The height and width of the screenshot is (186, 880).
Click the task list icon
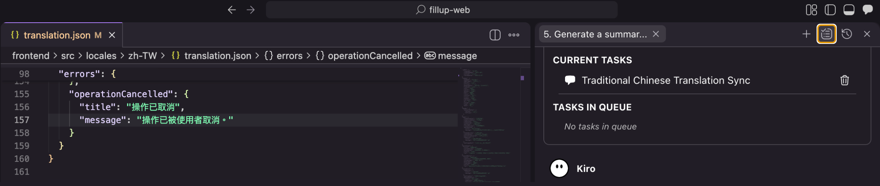click(x=826, y=34)
